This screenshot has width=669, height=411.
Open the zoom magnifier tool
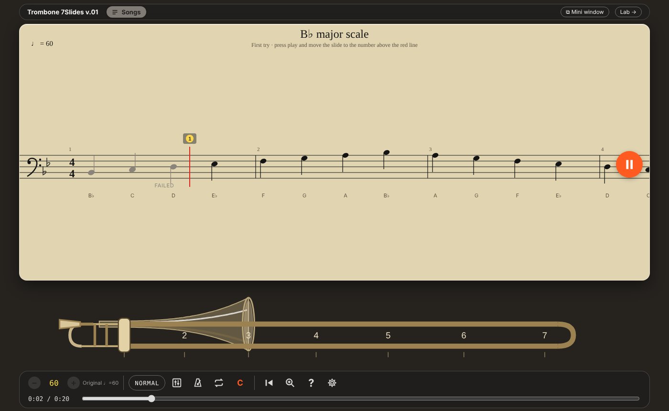click(x=290, y=383)
